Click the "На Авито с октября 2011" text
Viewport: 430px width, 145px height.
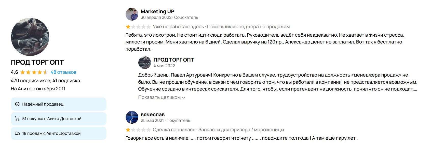coord(38,89)
